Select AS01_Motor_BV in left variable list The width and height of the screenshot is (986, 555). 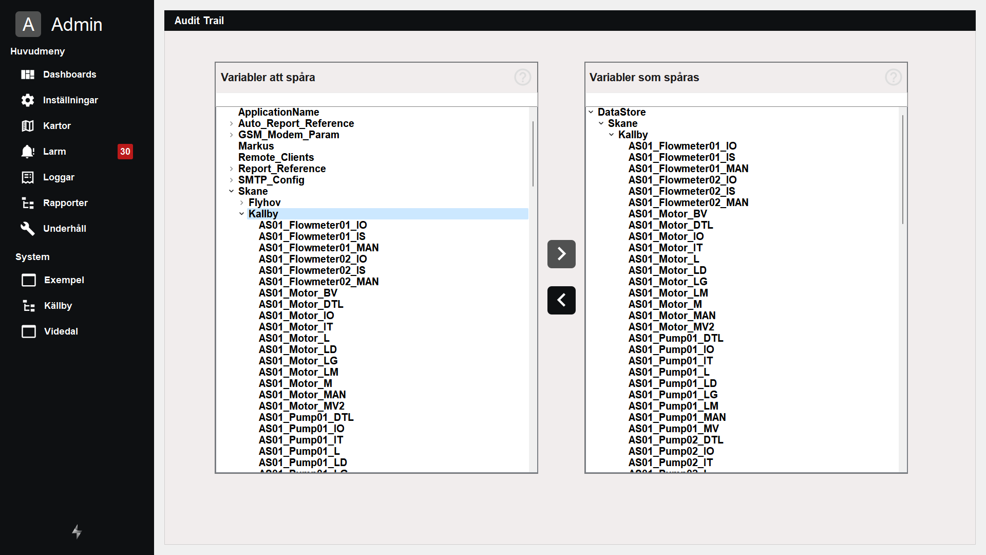pos(298,293)
